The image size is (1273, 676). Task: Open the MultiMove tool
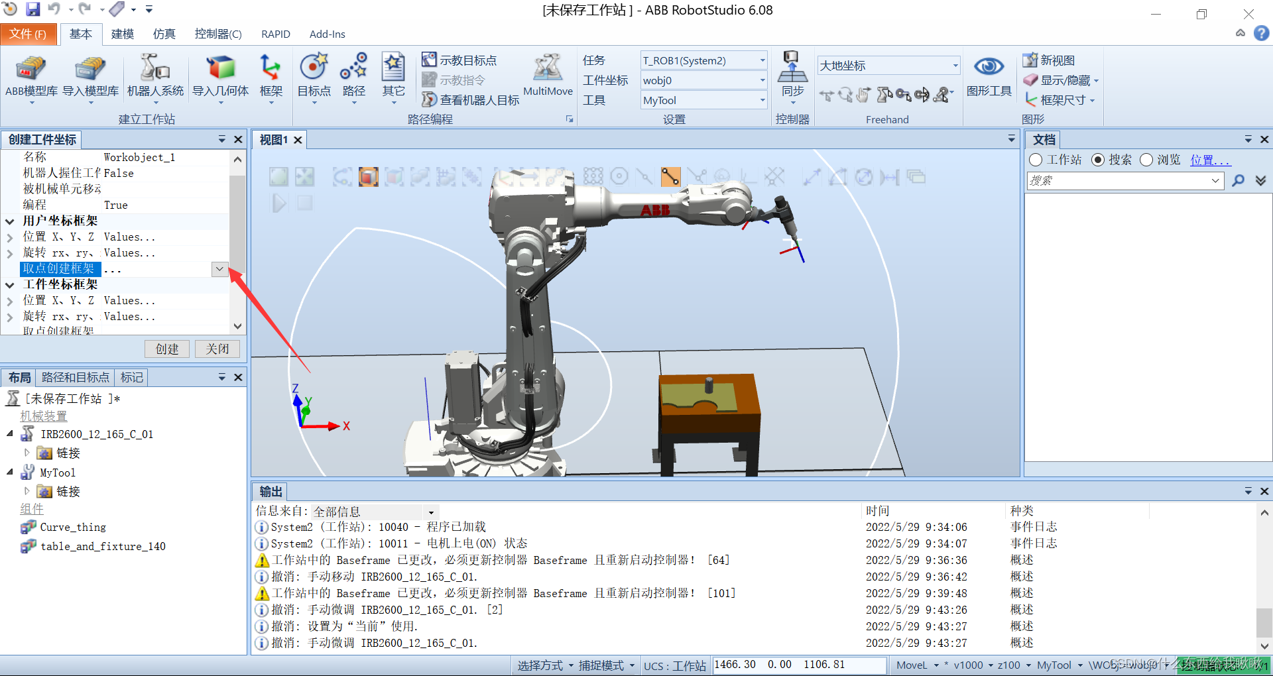tap(548, 76)
